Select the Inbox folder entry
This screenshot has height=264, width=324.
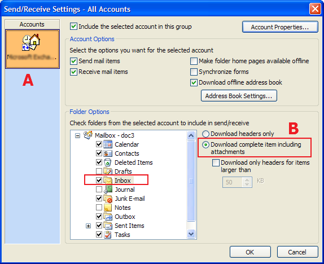click(122, 181)
